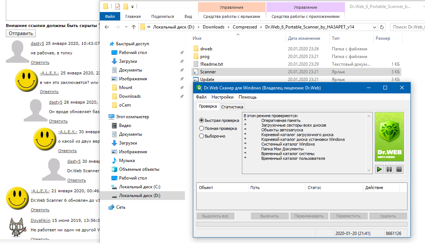Sort files by Имя column header

point(197,38)
